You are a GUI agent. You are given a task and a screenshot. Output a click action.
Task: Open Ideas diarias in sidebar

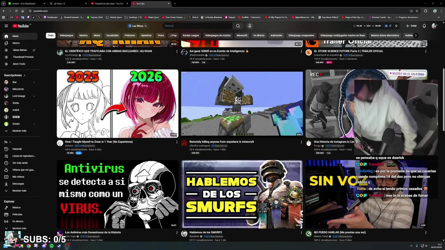[x=19, y=50]
